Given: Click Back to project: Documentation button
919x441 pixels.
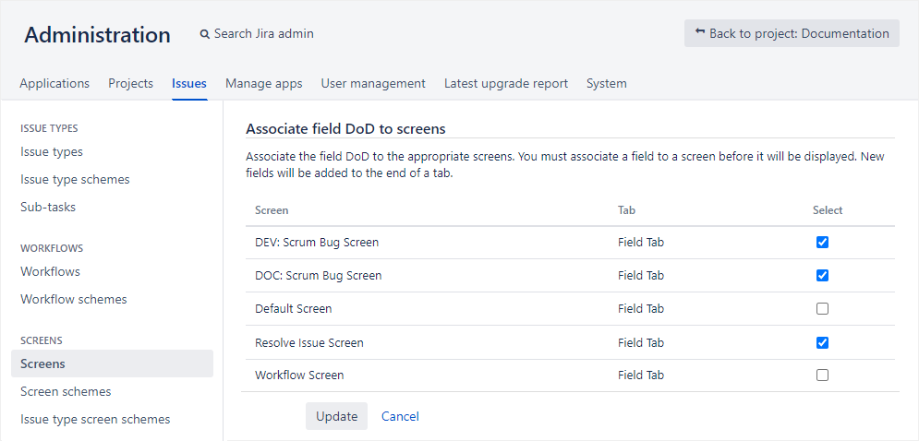Looking at the screenshot, I should pyautogui.click(x=792, y=33).
